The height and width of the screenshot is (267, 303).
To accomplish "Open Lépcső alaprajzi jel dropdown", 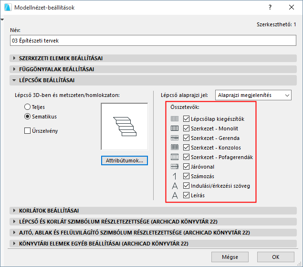I will 253,95.
